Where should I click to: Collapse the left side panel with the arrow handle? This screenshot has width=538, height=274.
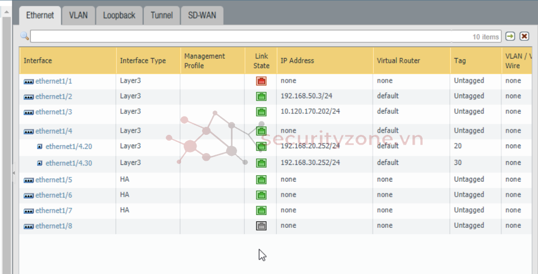coord(14,172)
